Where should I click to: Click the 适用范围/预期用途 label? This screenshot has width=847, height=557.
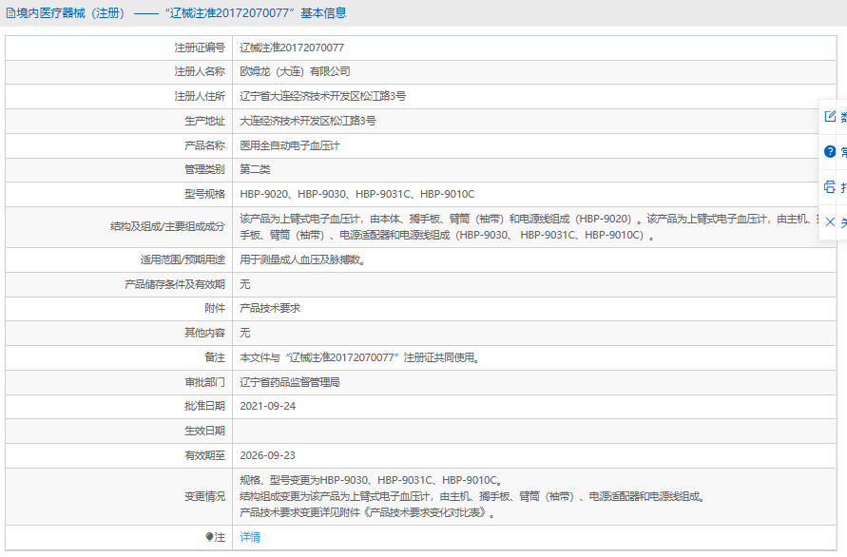click(x=183, y=259)
